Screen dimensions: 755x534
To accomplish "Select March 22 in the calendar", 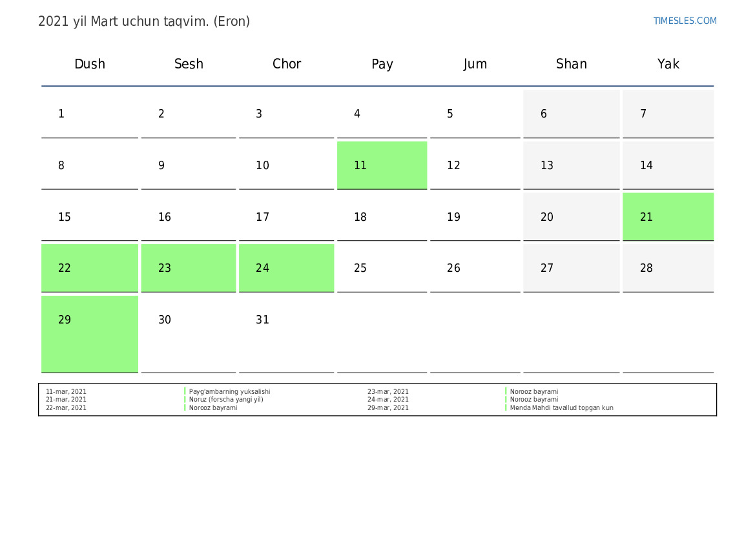I will coord(90,268).
